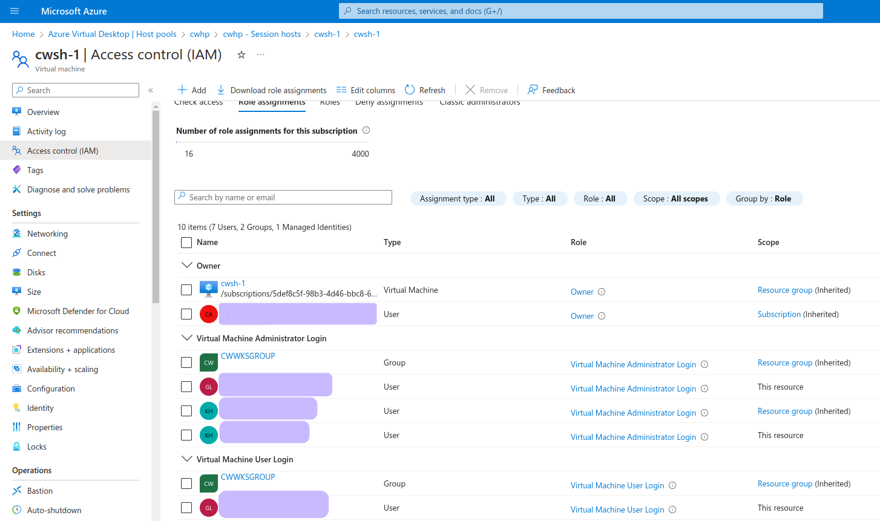Click the Tags sidebar icon
The height and width of the screenshot is (521, 880).
tap(17, 170)
